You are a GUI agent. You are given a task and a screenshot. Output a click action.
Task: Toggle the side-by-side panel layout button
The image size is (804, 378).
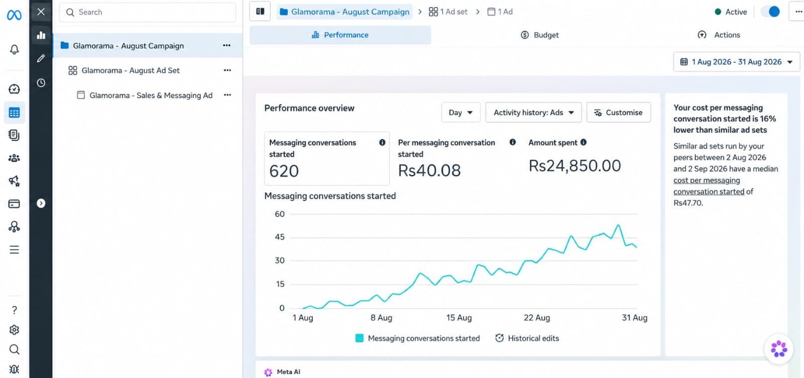click(260, 12)
